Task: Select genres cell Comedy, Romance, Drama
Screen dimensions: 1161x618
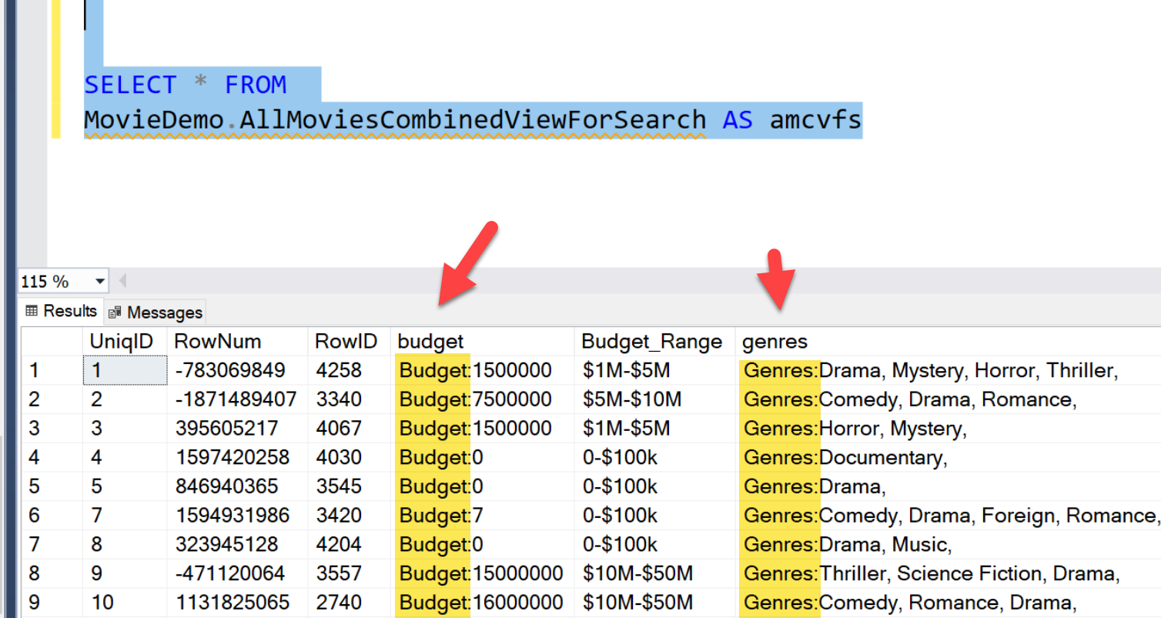Action: click(948, 602)
